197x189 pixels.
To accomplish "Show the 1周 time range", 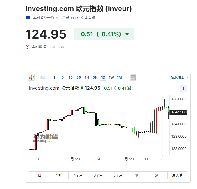I will [x=58, y=175].
